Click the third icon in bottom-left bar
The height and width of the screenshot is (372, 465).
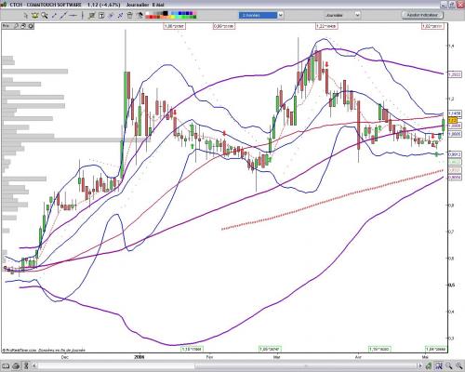click(x=26, y=366)
